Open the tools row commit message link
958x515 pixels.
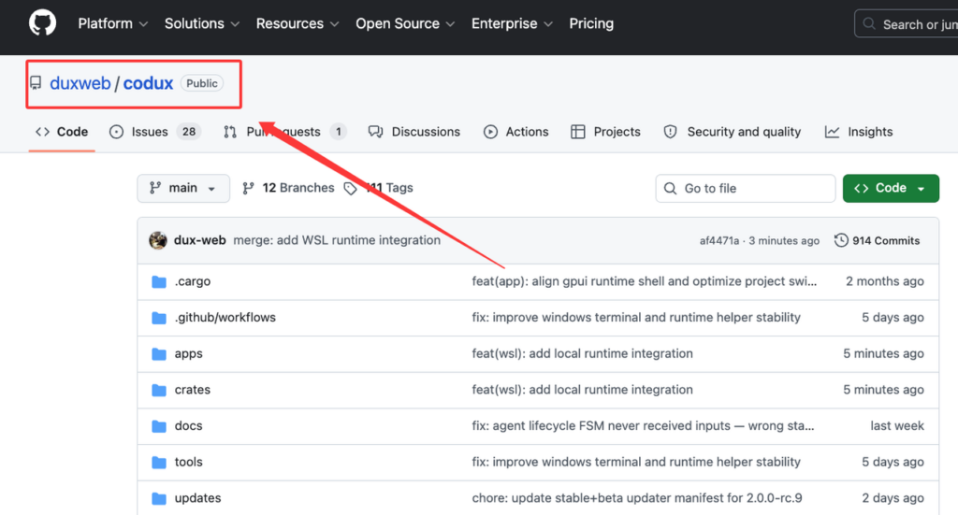tap(636, 462)
